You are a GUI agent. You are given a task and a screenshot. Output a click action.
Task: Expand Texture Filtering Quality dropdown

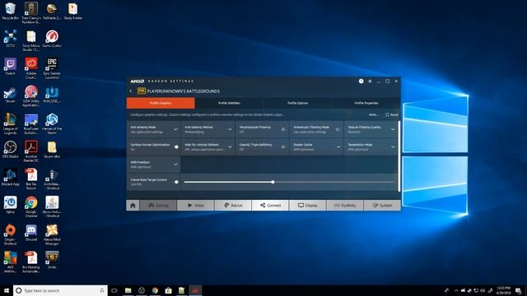click(x=393, y=130)
